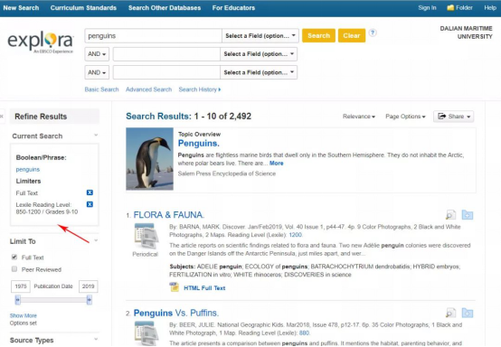The width and height of the screenshot is (501, 347).
Task: Add Penguins Vs. Puffins to folder
Action: tap(468, 314)
